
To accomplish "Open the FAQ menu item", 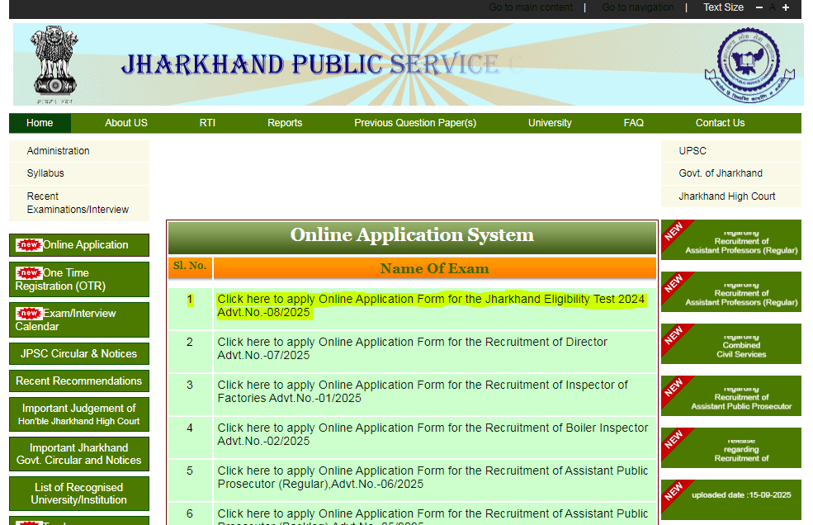I will (634, 123).
